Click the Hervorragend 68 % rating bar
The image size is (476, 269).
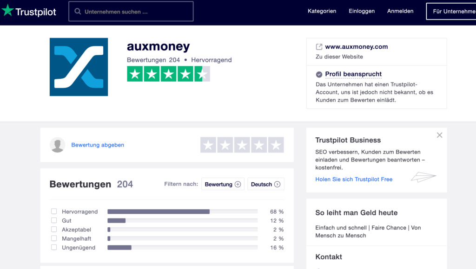tap(182, 211)
